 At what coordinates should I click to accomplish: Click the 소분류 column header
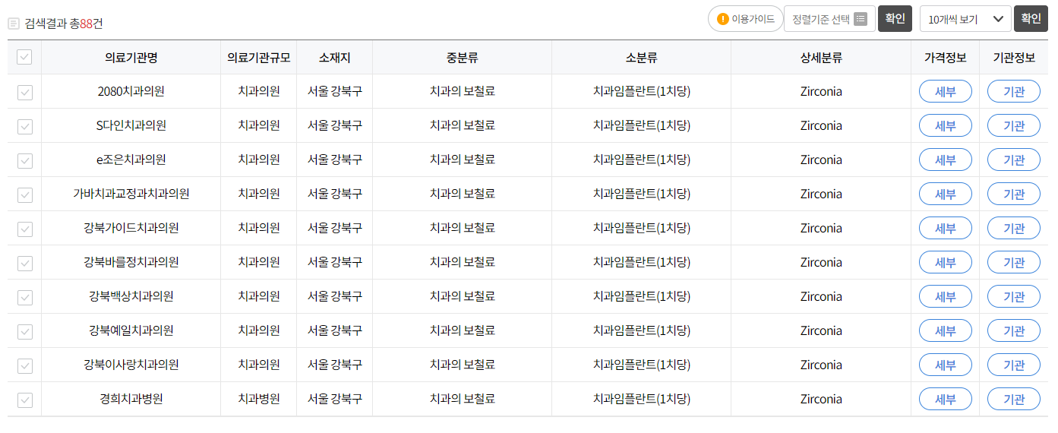click(642, 58)
